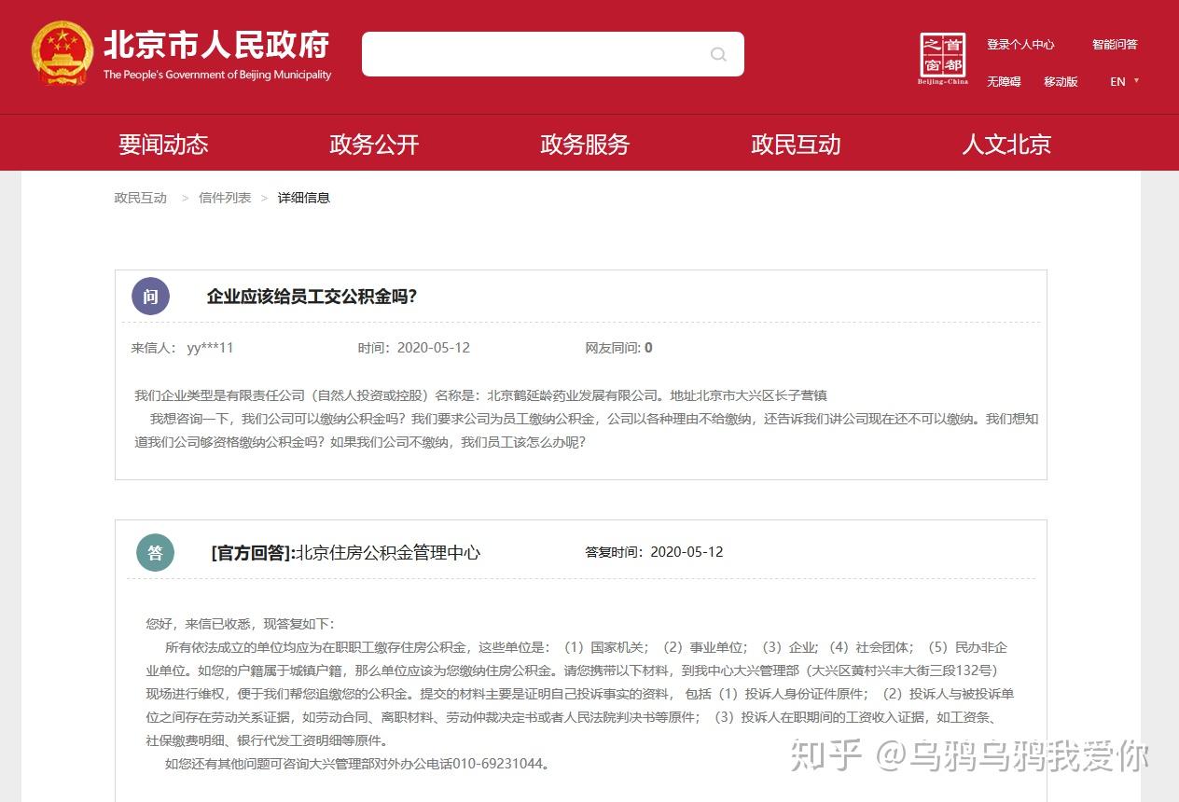Click the 登录个人中心 login link

(1020, 45)
